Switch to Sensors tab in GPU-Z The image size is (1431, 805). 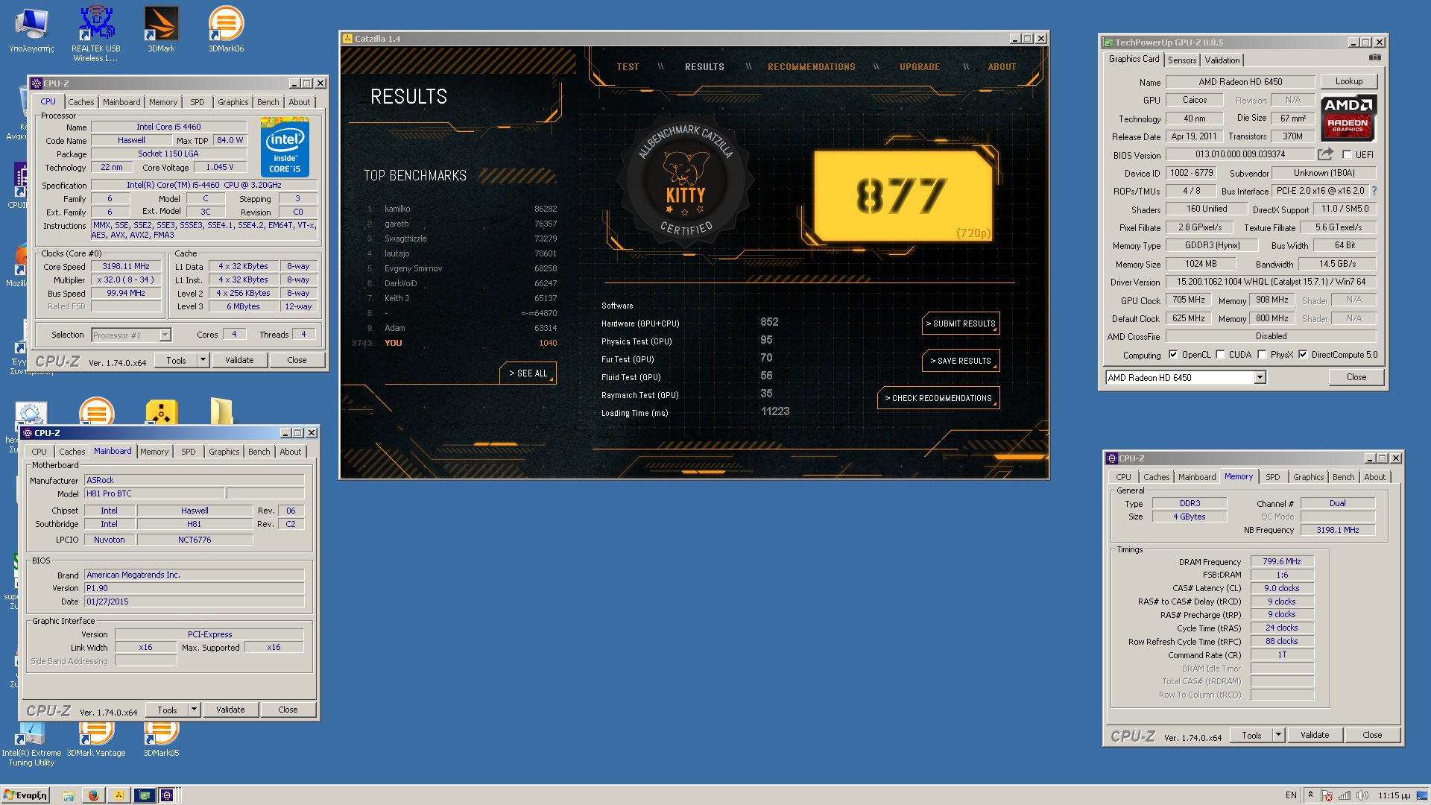[x=1182, y=60]
